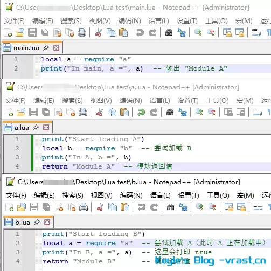Close the main.lua tab
Image resolution: width=271 pixels, height=271 pixels.
click(x=57, y=48)
